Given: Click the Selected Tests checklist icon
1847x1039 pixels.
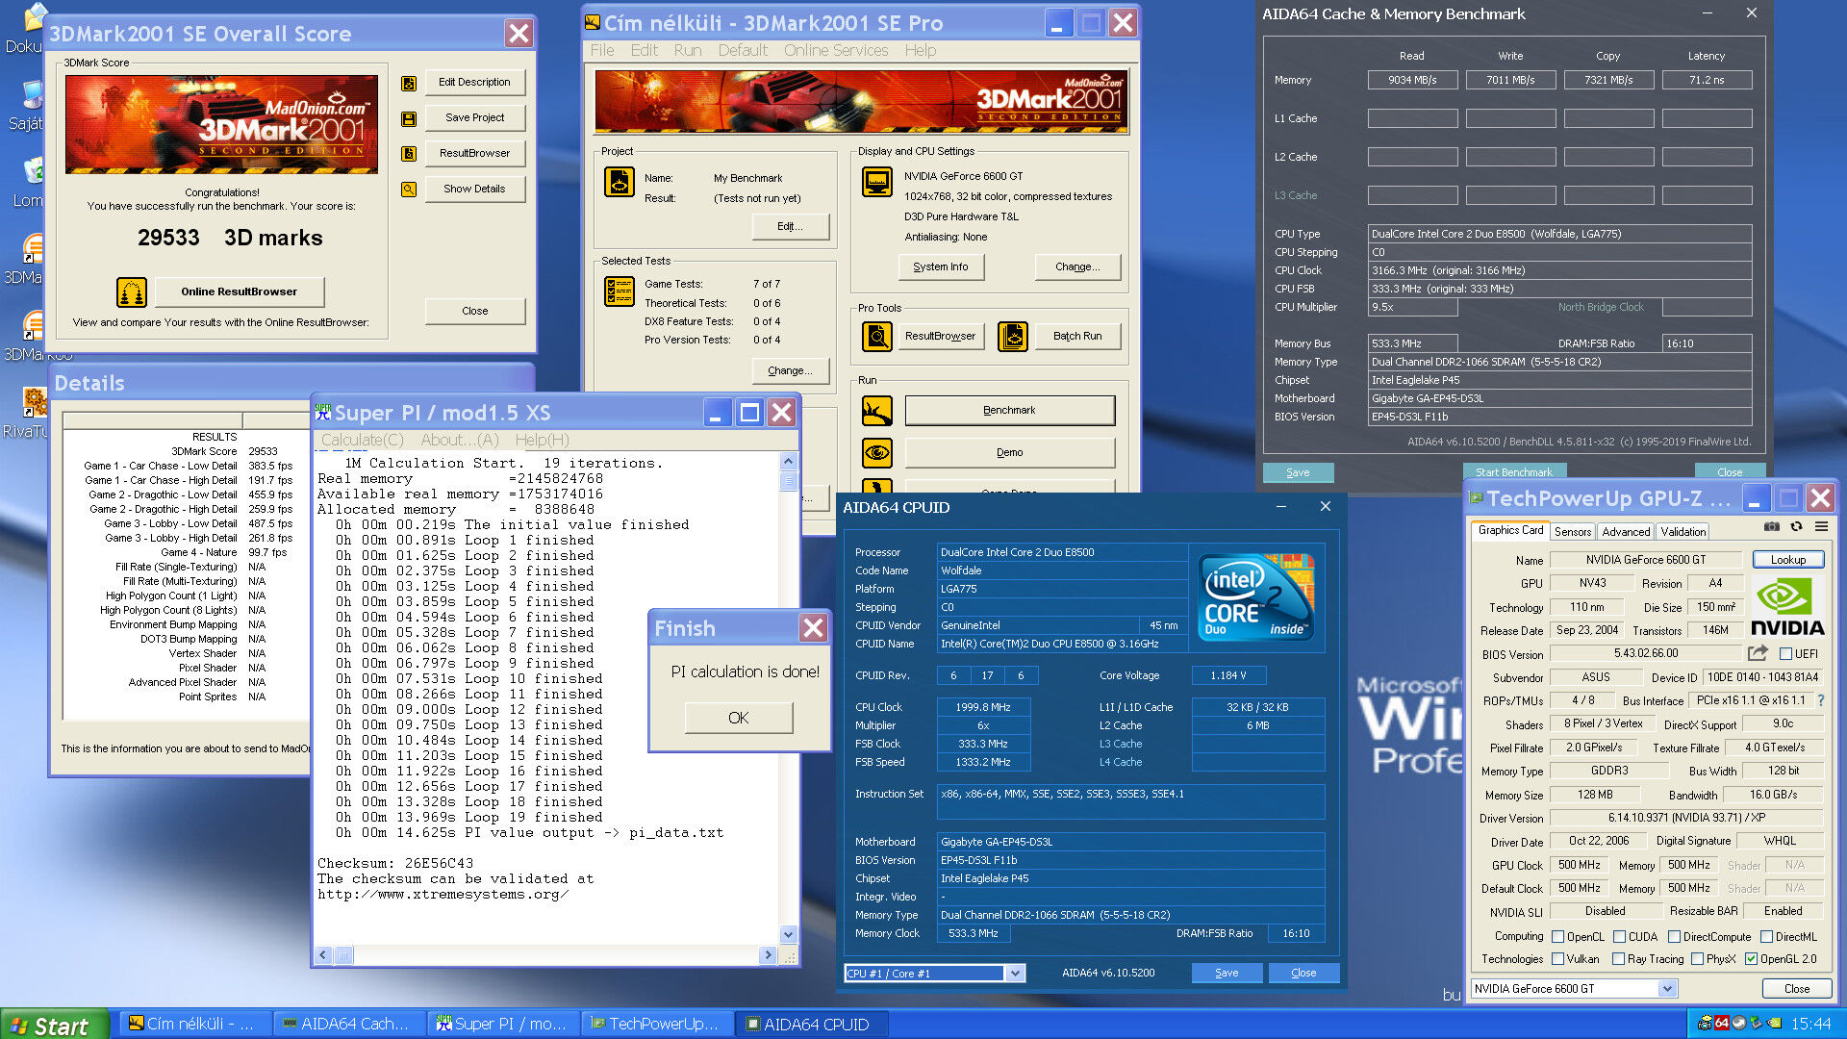Looking at the screenshot, I should tap(620, 291).
